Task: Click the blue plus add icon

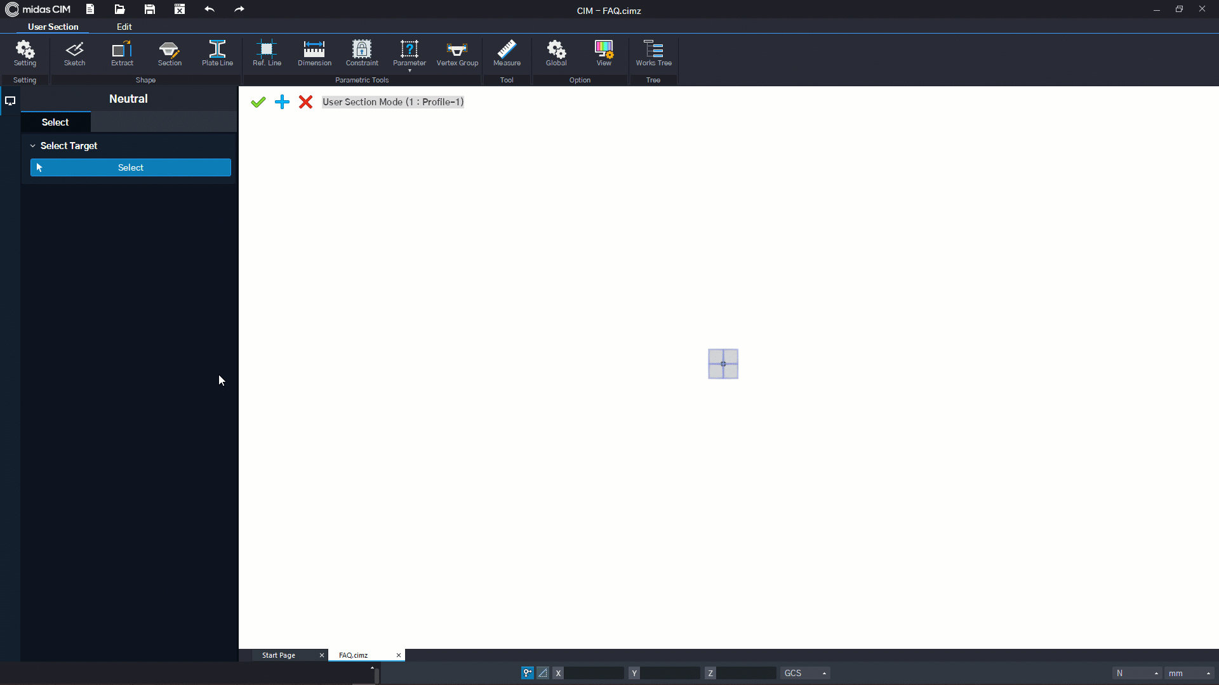Action: 282,102
